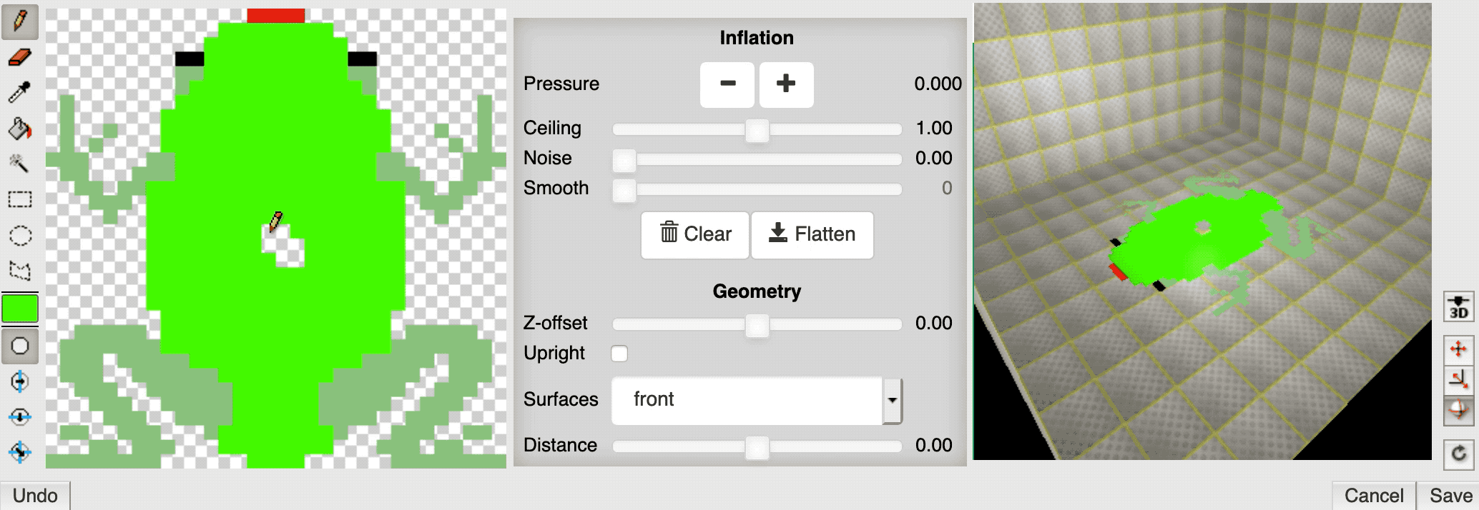The width and height of the screenshot is (1479, 510).
Task: Toggle the orbit camera mode button
Action: (x=1458, y=411)
